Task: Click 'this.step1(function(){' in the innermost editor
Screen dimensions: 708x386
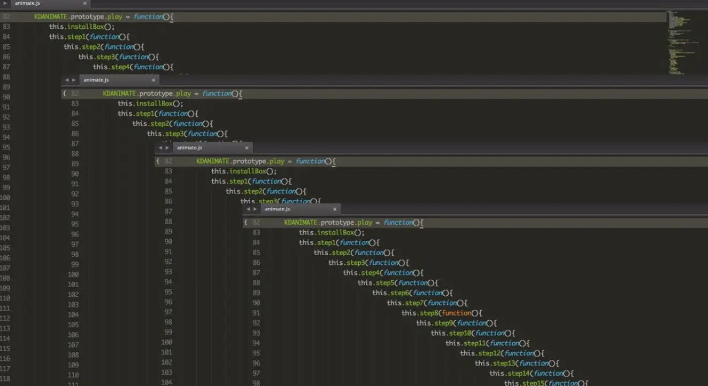Action: click(339, 243)
